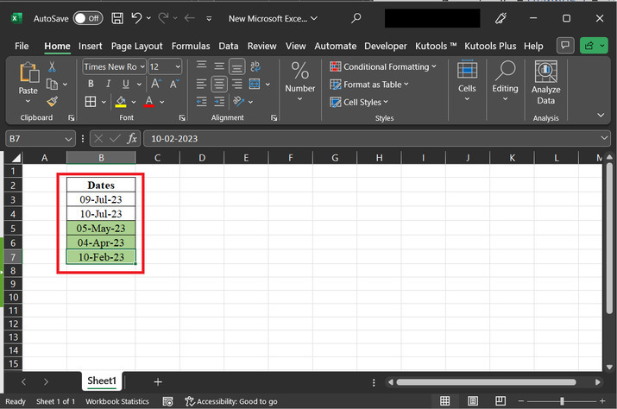
Task: Switch to Page Break Preview view
Action: click(x=501, y=401)
